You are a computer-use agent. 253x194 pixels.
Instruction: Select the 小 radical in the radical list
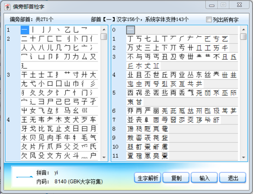point(41,84)
